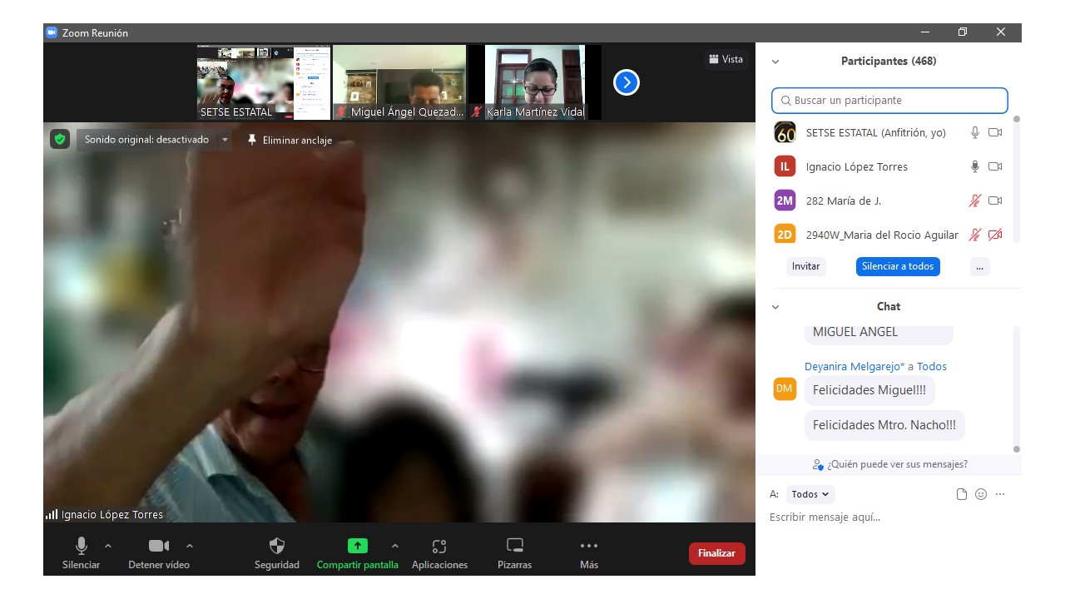Select message Felicidades Mtro. Nacho!!!
The image size is (1065, 599).
click(x=884, y=425)
